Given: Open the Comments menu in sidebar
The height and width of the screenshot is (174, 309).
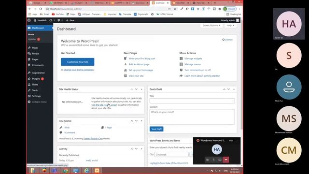Looking at the screenshot, I should point(38,65).
